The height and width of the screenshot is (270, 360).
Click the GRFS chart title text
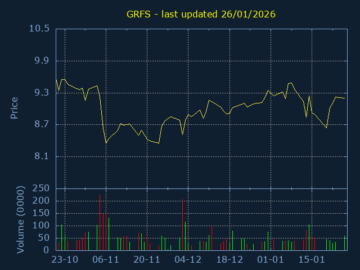click(200, 14)
